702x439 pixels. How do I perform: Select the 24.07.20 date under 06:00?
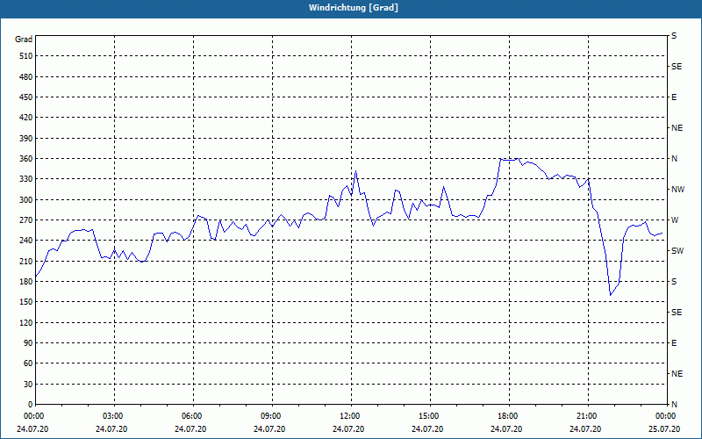point(190,429)
